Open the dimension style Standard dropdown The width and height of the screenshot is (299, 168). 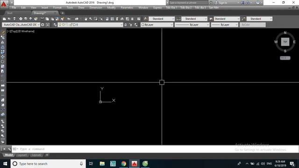coord(194,19)
